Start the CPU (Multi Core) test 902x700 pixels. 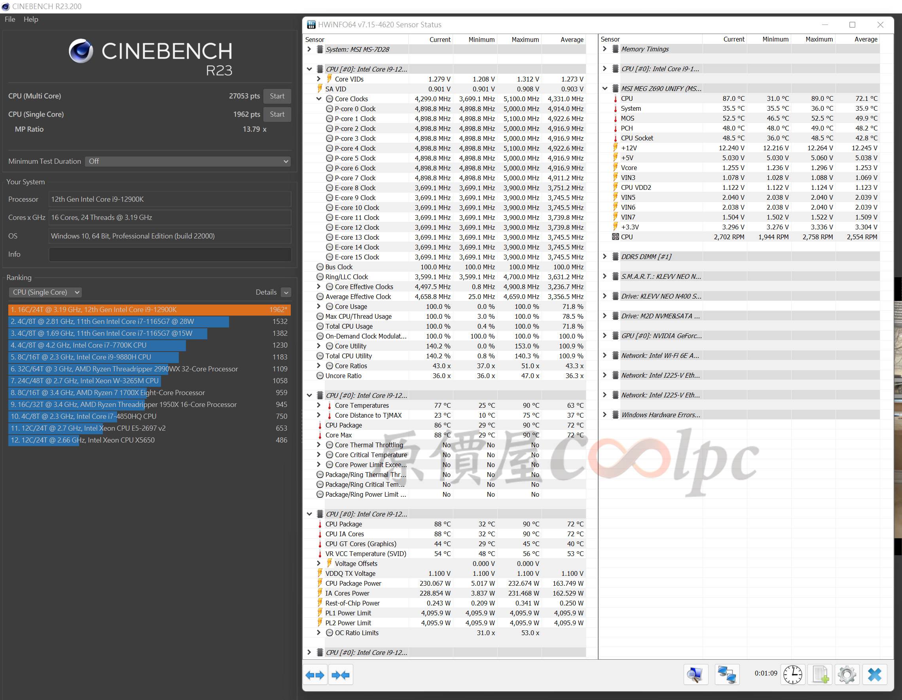[x=277, y=96]
